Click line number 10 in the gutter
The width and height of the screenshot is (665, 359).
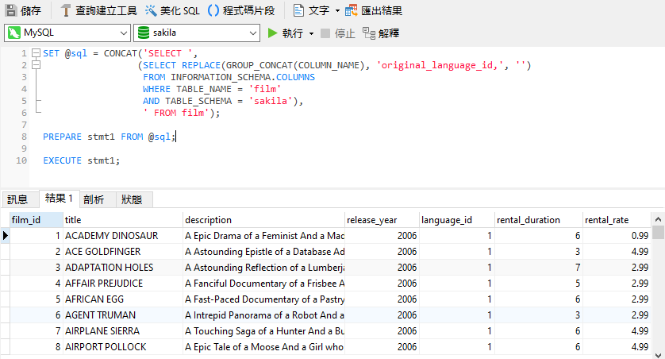(21, 160)
